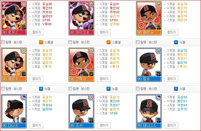The width and height of the screenshot is (201, 131).
Task: Click the orange S 스페셜 badge above 제프.R
Action: click(x=41, y=42)
